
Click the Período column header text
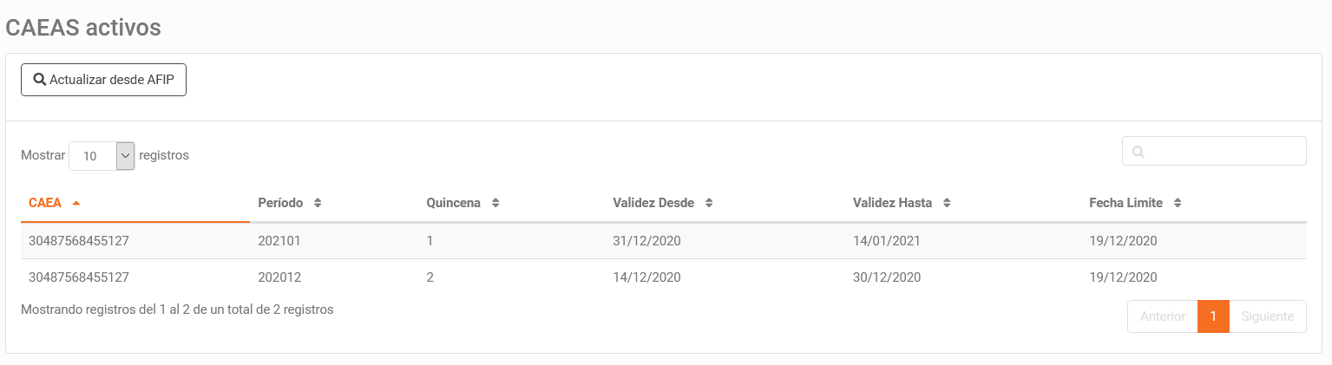[x=280, y=203]
